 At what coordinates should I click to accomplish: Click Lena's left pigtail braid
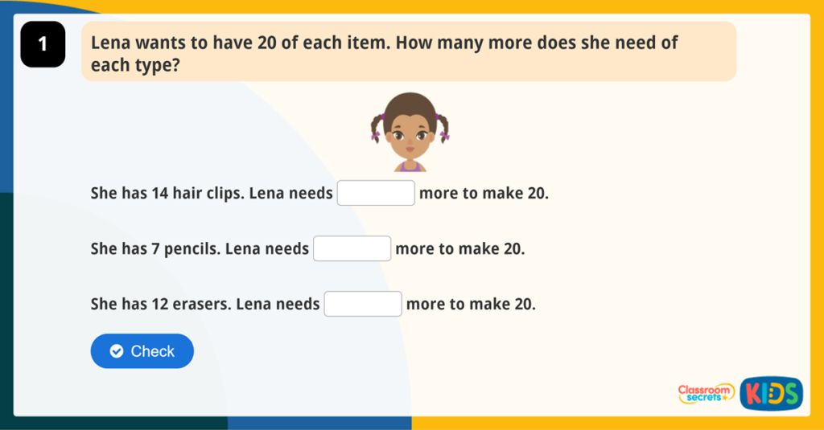click(377, 127)
